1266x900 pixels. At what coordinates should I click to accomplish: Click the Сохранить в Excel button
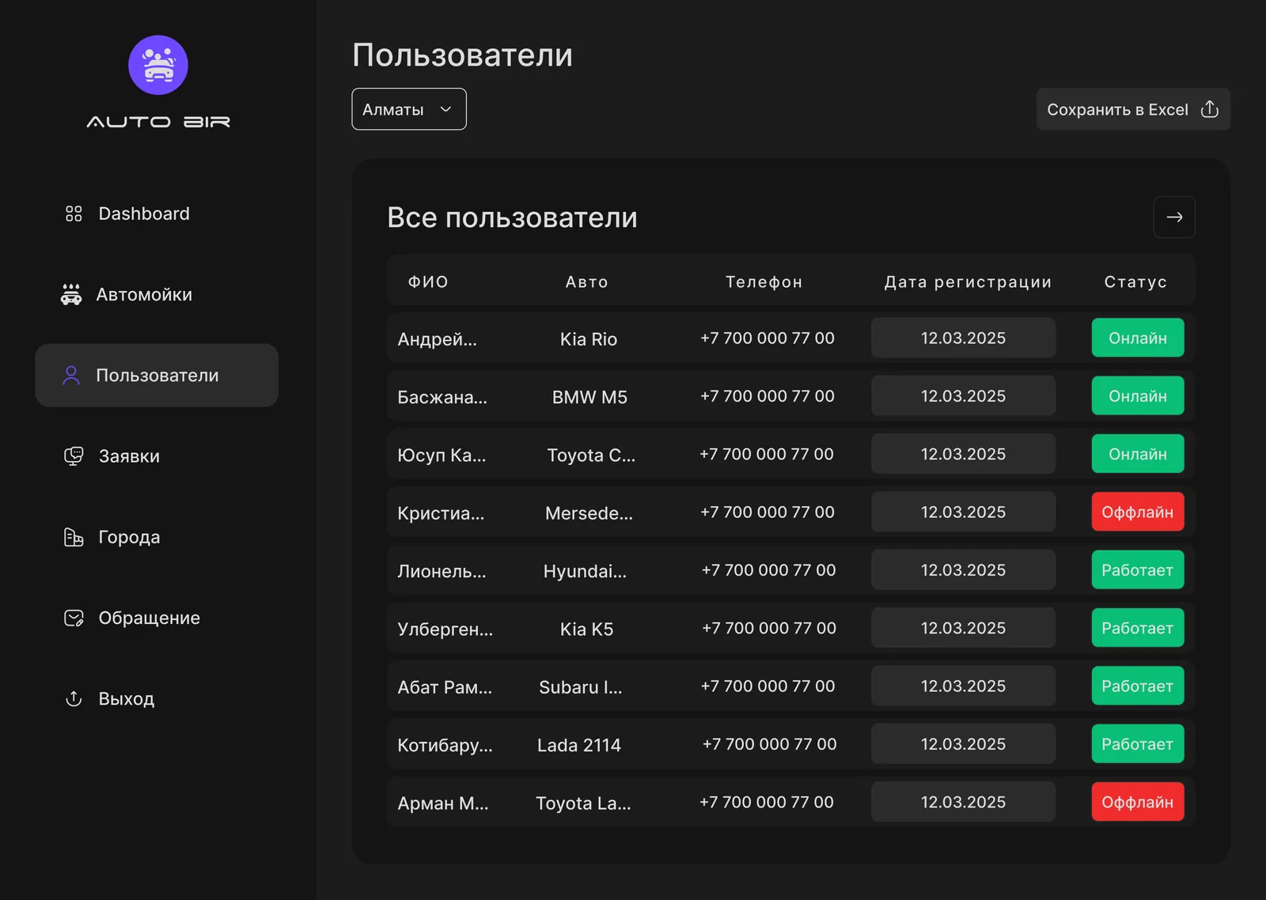1133,109
